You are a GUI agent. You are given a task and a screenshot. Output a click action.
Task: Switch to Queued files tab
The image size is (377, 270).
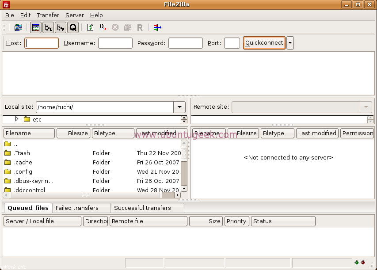tap(28, 208)
